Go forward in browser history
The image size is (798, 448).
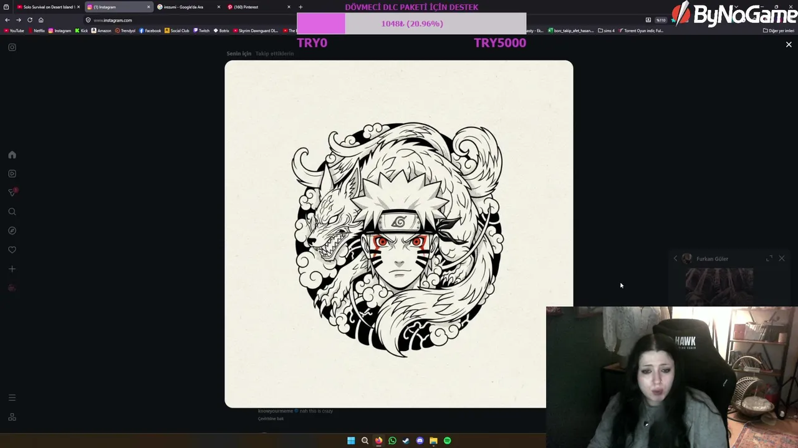[x=19, y=20]
